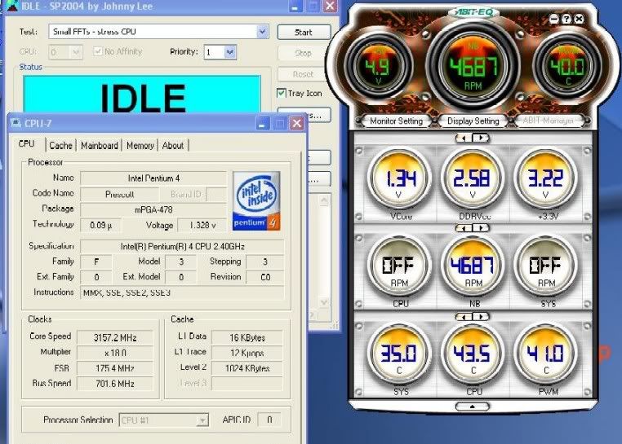
Task: Close the ABIT-EQ window
Action: [x=580, y=19]
